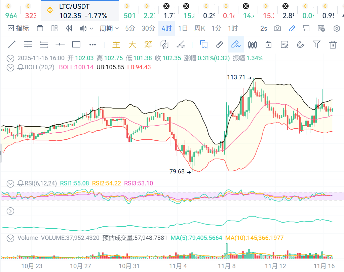Toggle the 主 (main force) marker
The height and width of the screenshot is (272, 344).
click(116, 44)
